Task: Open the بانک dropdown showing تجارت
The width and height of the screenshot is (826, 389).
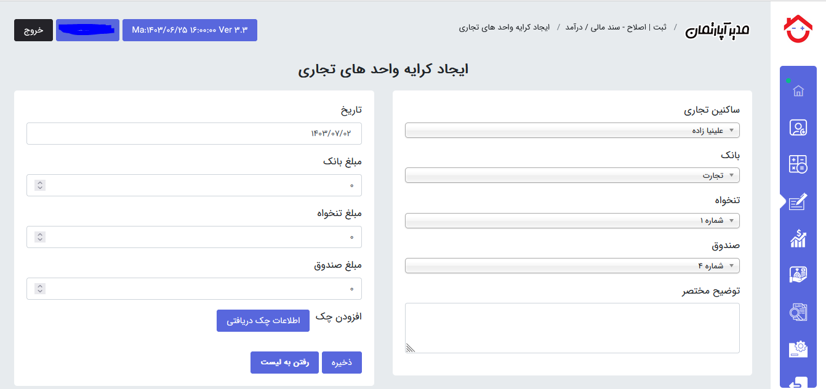Action: coord(572,175)
